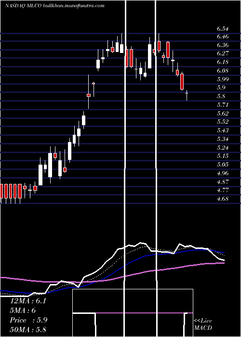The height and width of the screenshot is (337, 241).
Task: Select the 5.99 price axis label
Action: point(223,79)
